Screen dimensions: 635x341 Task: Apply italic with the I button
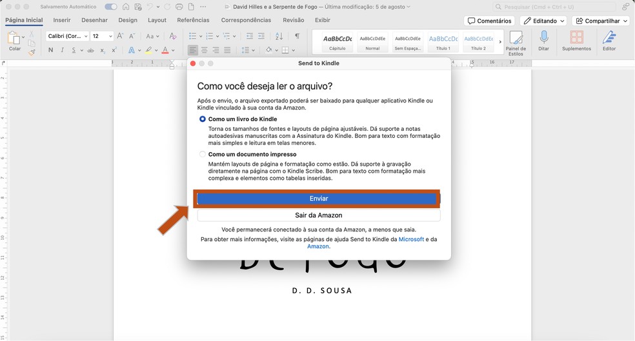(x=62, y=50)
